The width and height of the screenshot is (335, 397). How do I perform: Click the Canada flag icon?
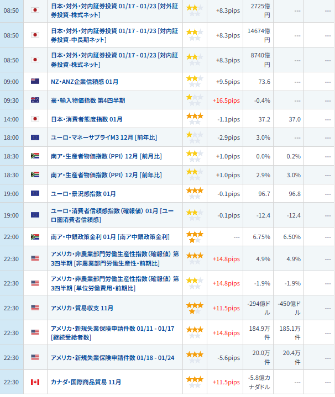[35, 382]
